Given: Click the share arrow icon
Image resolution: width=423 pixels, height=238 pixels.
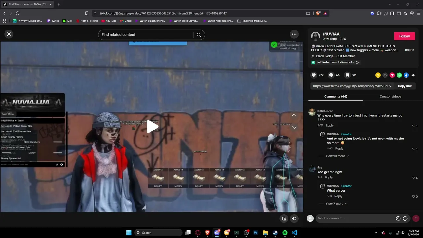Looking at the screenshot, I should 413,75.
